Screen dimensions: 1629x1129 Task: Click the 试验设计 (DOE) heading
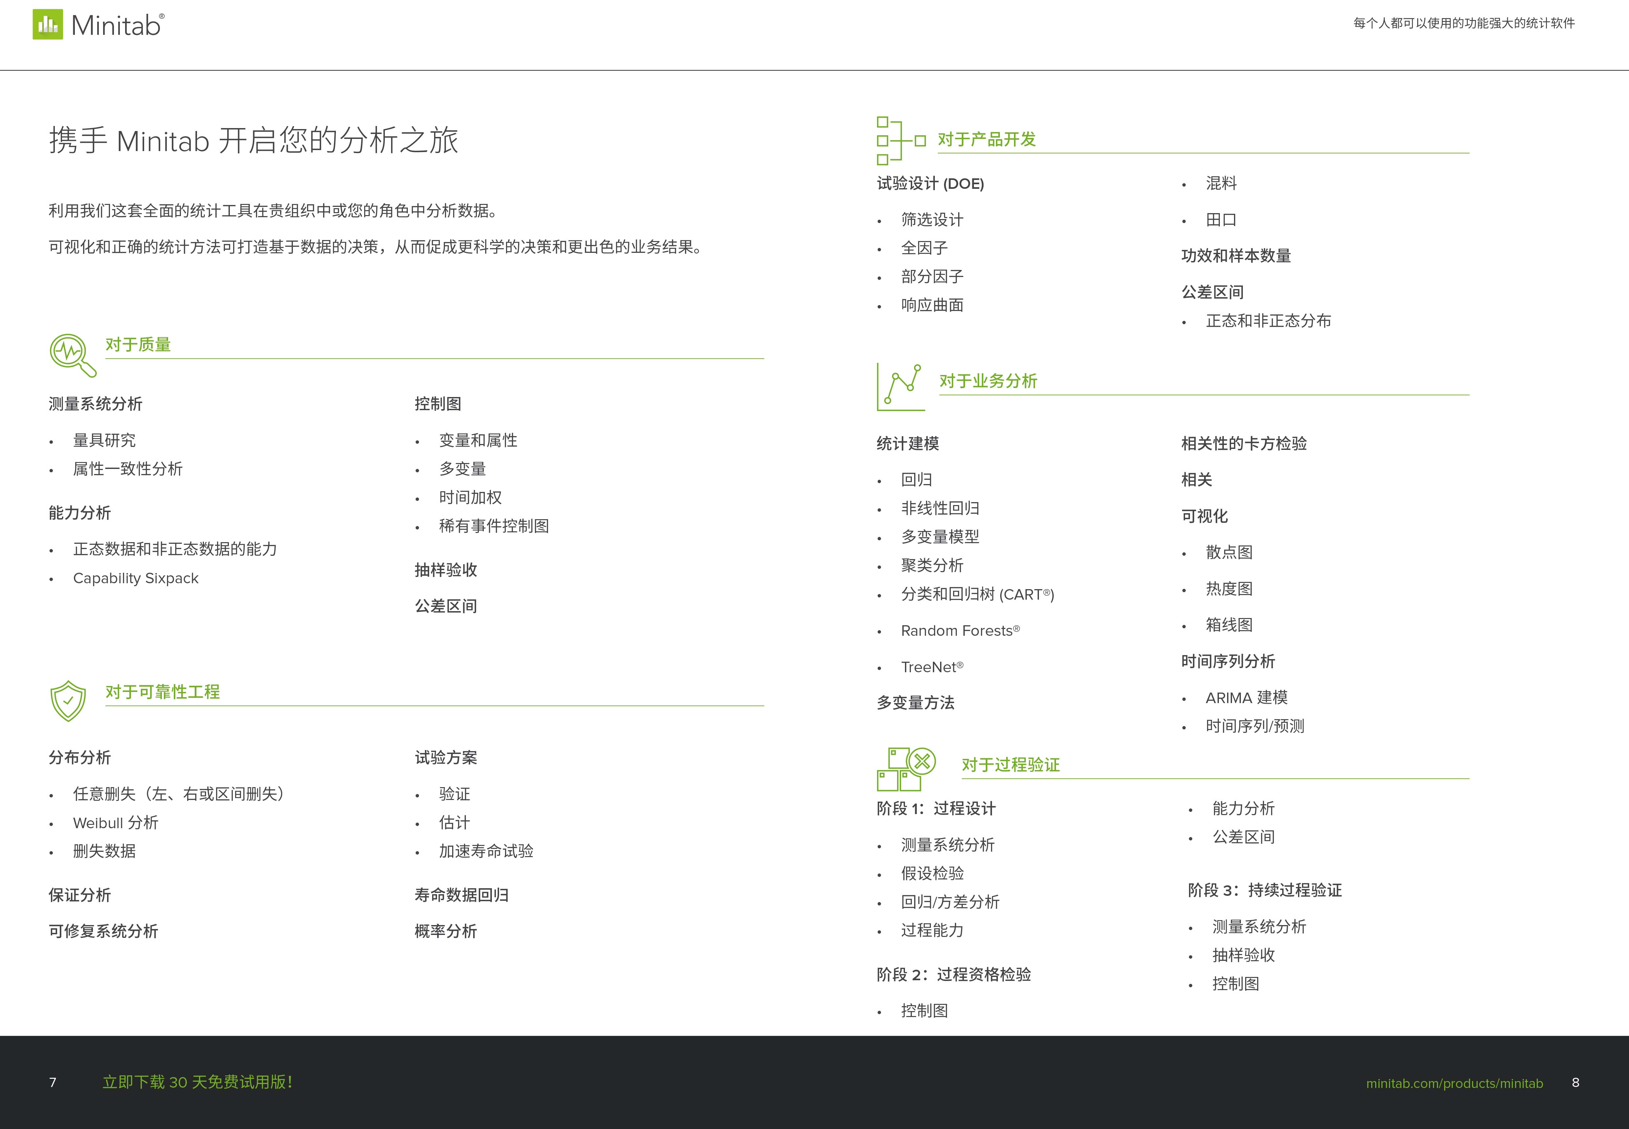[x=930, y=184]
